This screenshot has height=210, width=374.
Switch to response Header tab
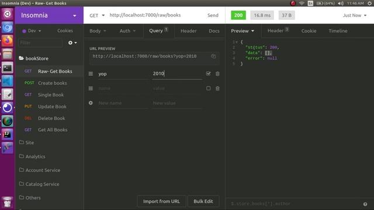[x=278, y=31]
